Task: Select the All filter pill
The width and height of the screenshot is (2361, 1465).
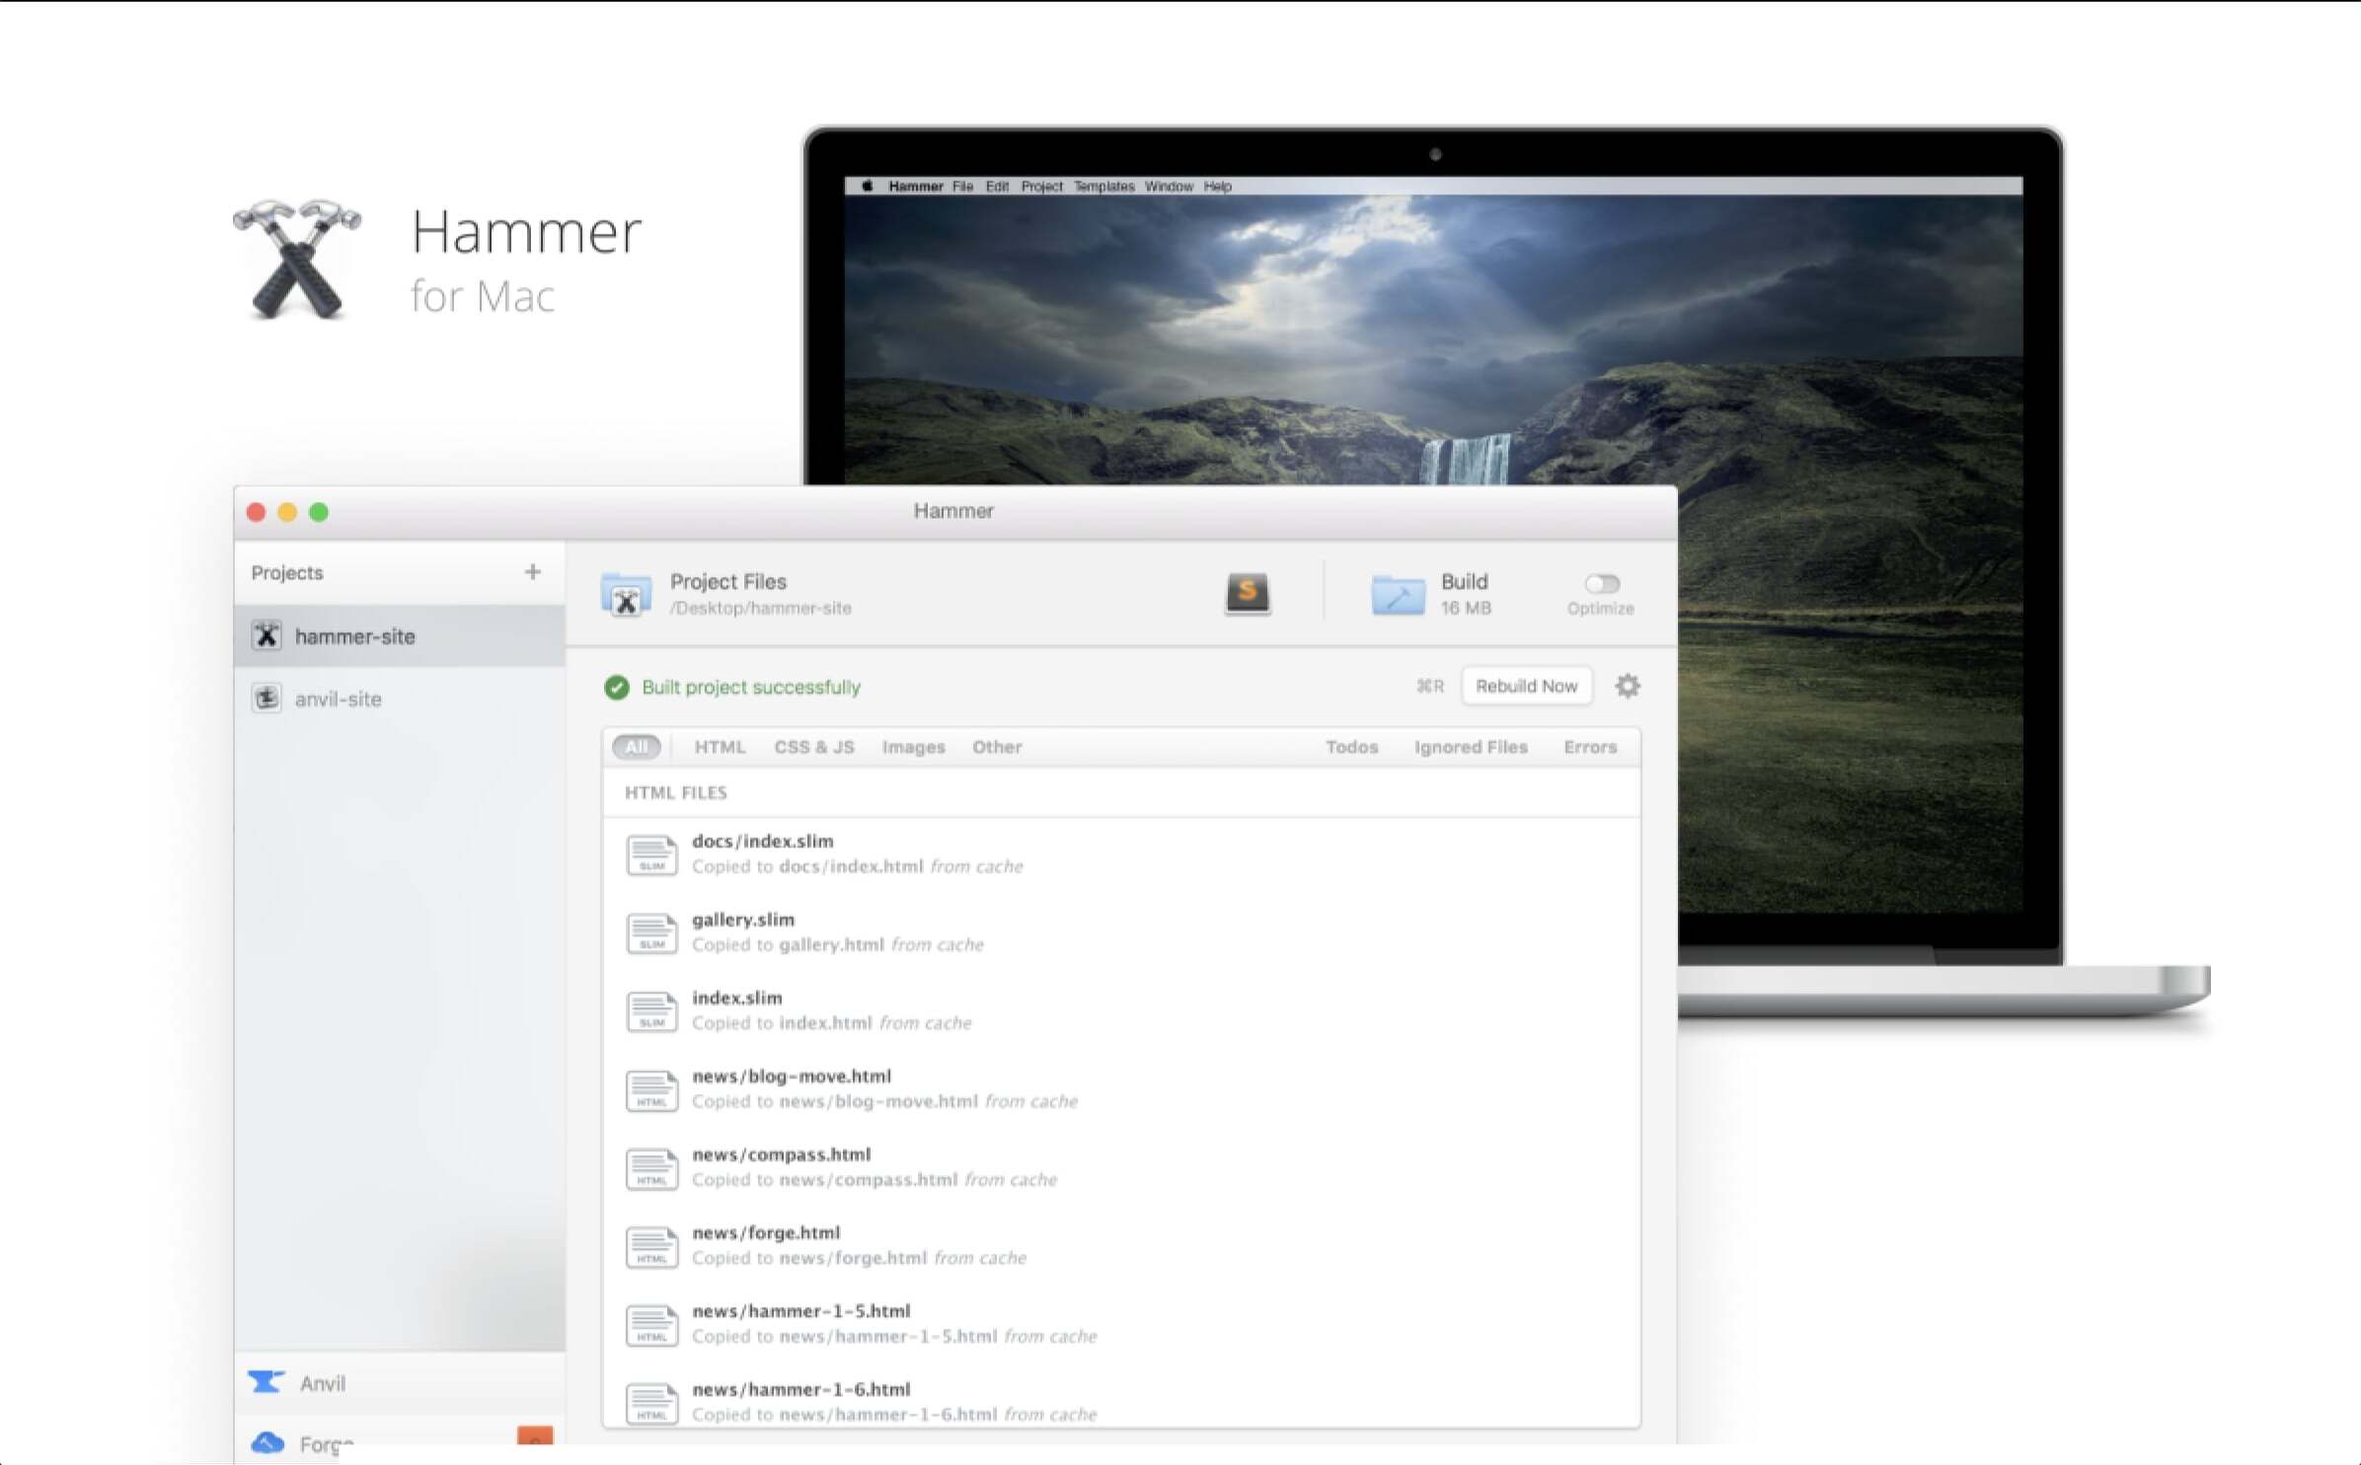Action: point(637,747)
